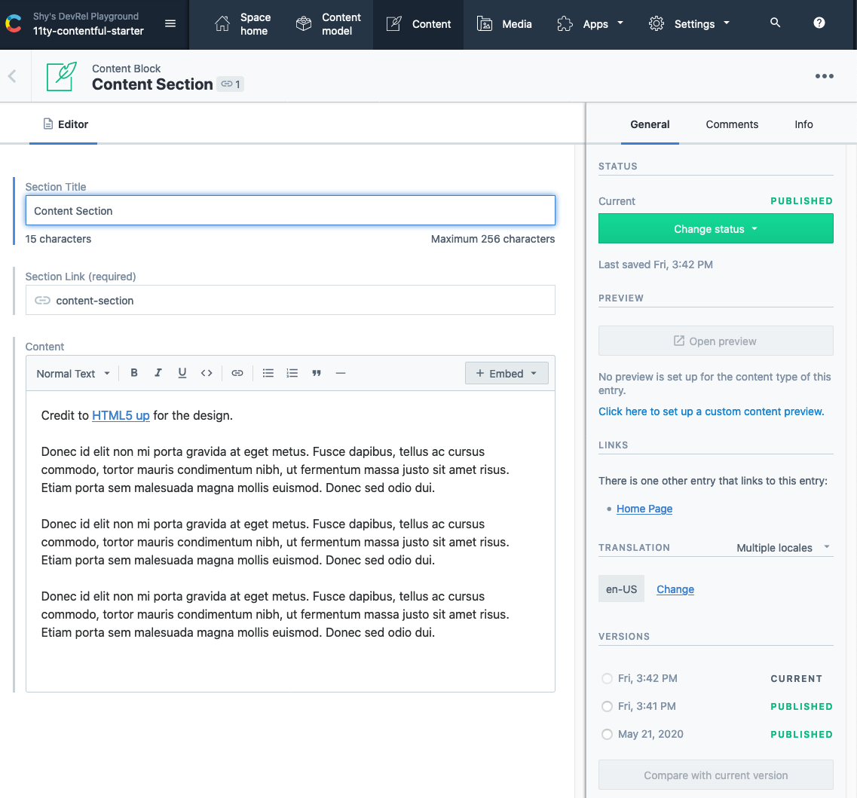Expand the Apps dropdown

click(x=590, y=24)
